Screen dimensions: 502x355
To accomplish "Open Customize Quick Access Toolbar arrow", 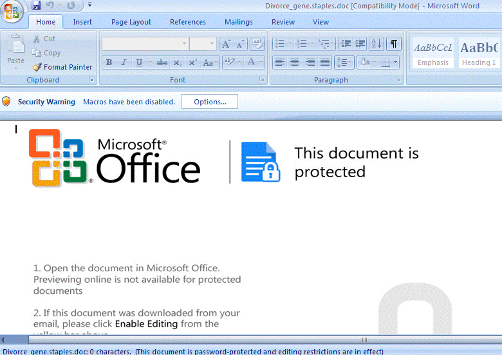I will 89,5.
